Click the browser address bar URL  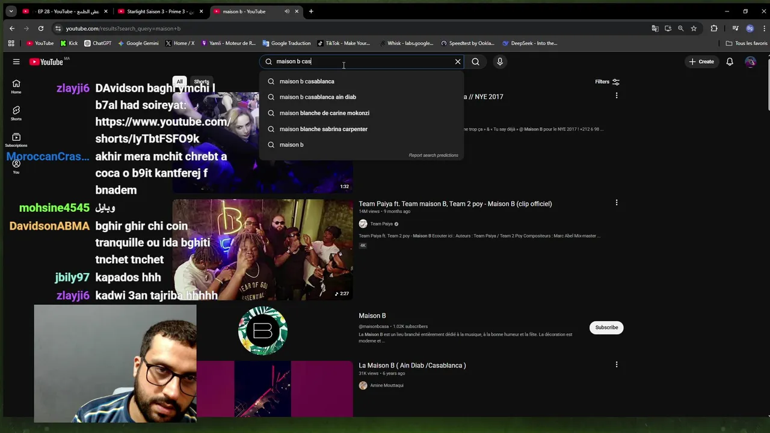tap(123, 28)
